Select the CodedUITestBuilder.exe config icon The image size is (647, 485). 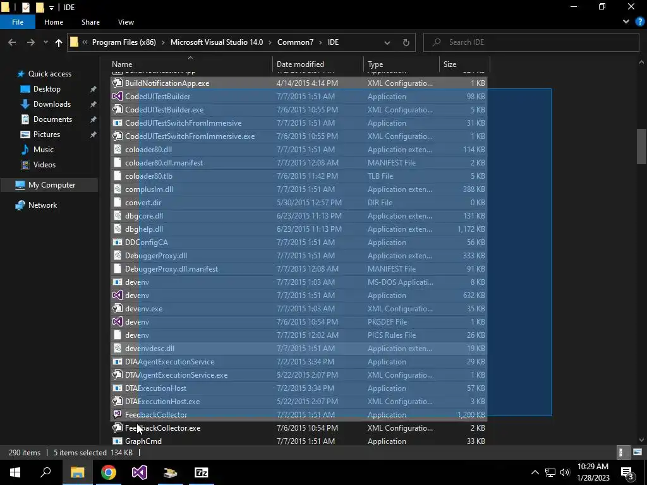click(117, 110)
